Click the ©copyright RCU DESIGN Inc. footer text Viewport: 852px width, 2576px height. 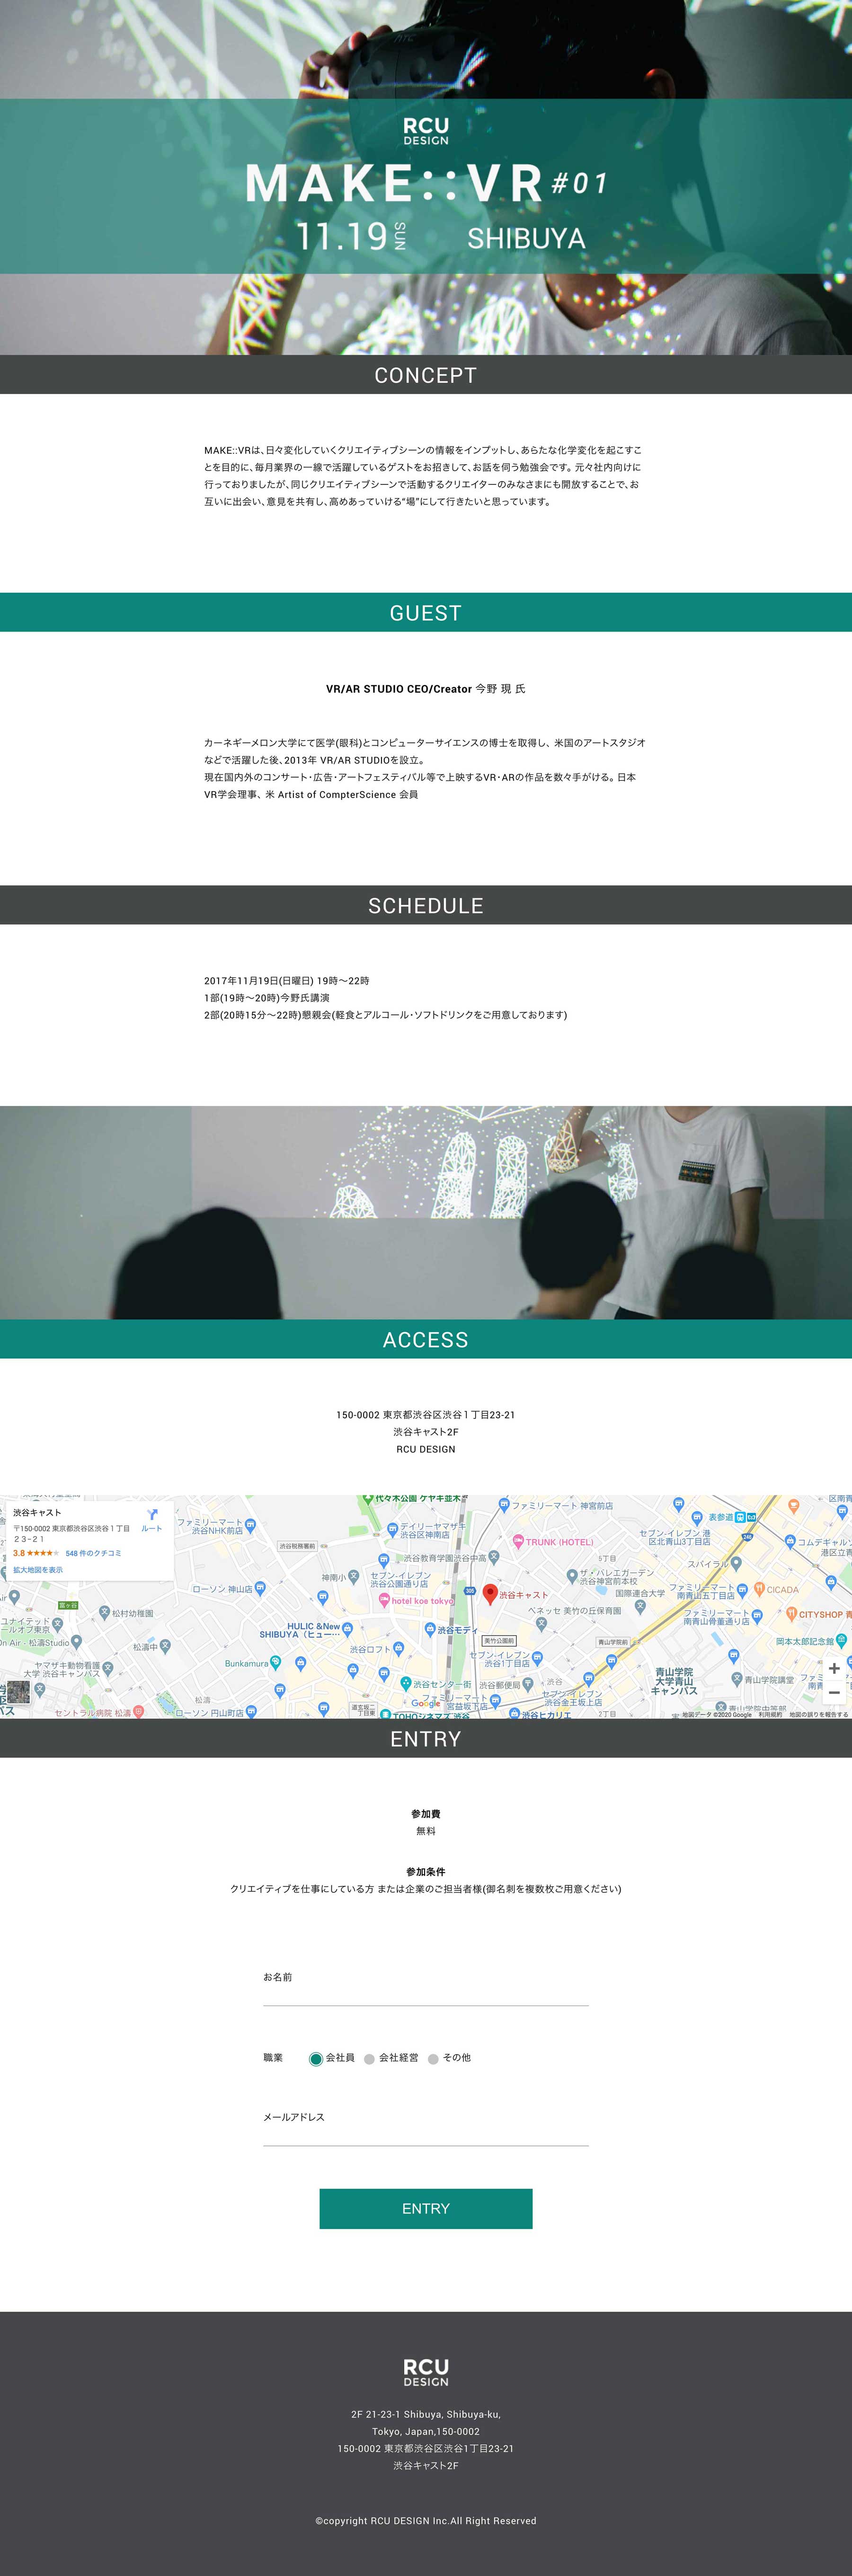click(426, 2521)
